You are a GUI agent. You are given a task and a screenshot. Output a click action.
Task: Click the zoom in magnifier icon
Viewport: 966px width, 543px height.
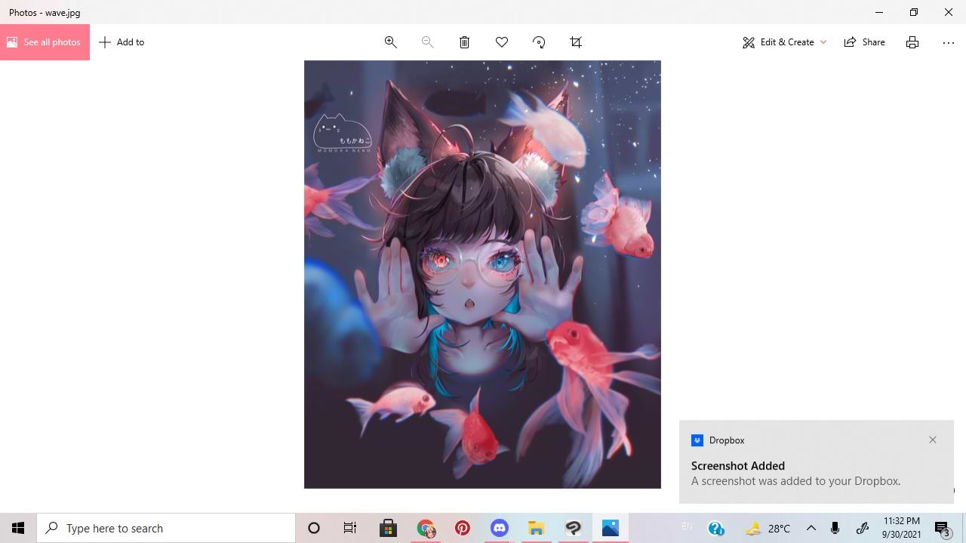pyautogui.click(x=390, y=42)
